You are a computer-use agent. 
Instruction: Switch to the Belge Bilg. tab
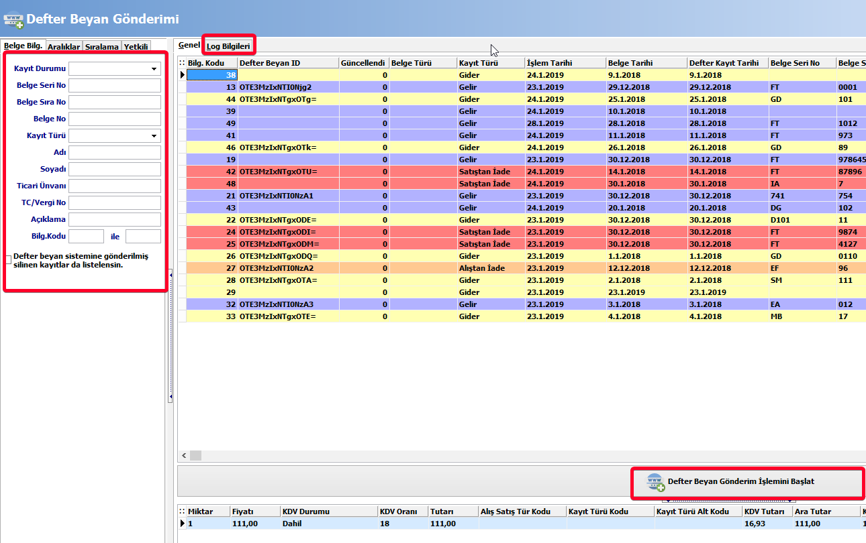tap(23, 46)
